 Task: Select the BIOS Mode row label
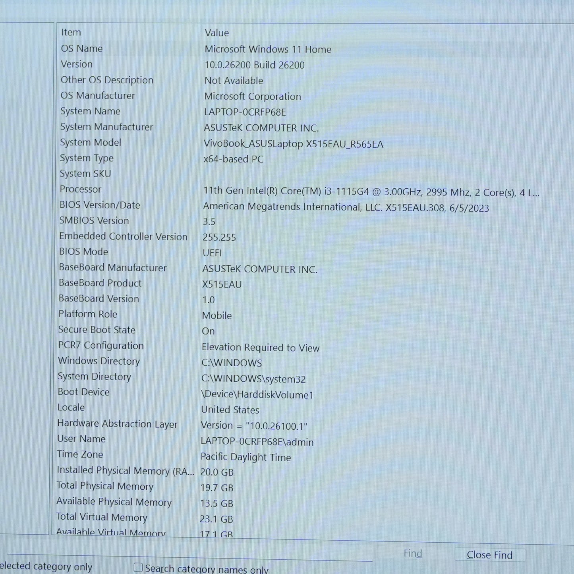tap(83, 252)
